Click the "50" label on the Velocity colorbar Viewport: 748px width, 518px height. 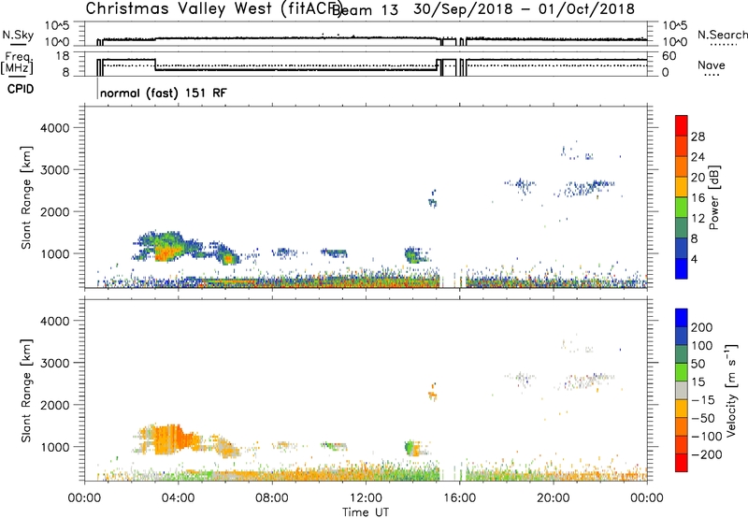point(698,364)
